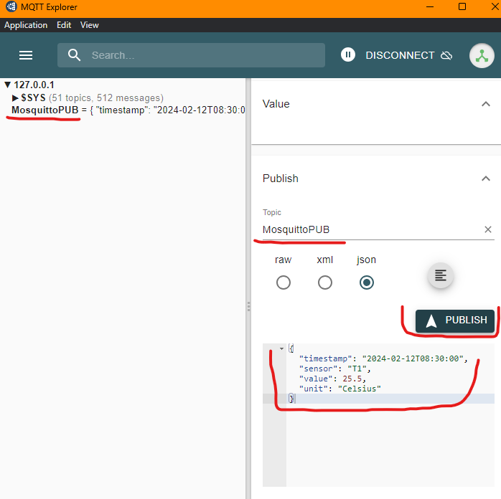Viewport: 501px width, 499px height.
Task: Click the Publish panel heading
Action: (x=280, y=179)
